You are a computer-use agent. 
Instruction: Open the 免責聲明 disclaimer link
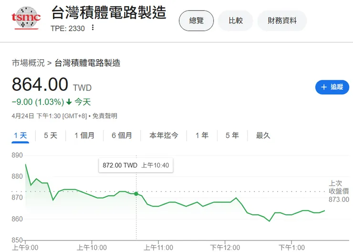click(104, 116)
